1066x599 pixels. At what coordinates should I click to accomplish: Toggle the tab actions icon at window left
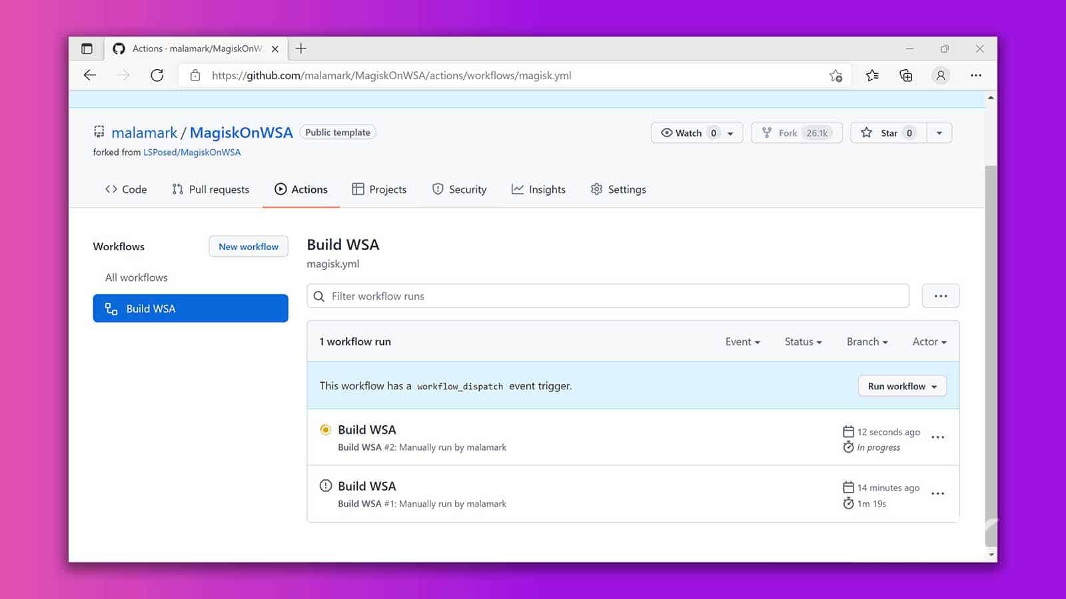point(87,49)
